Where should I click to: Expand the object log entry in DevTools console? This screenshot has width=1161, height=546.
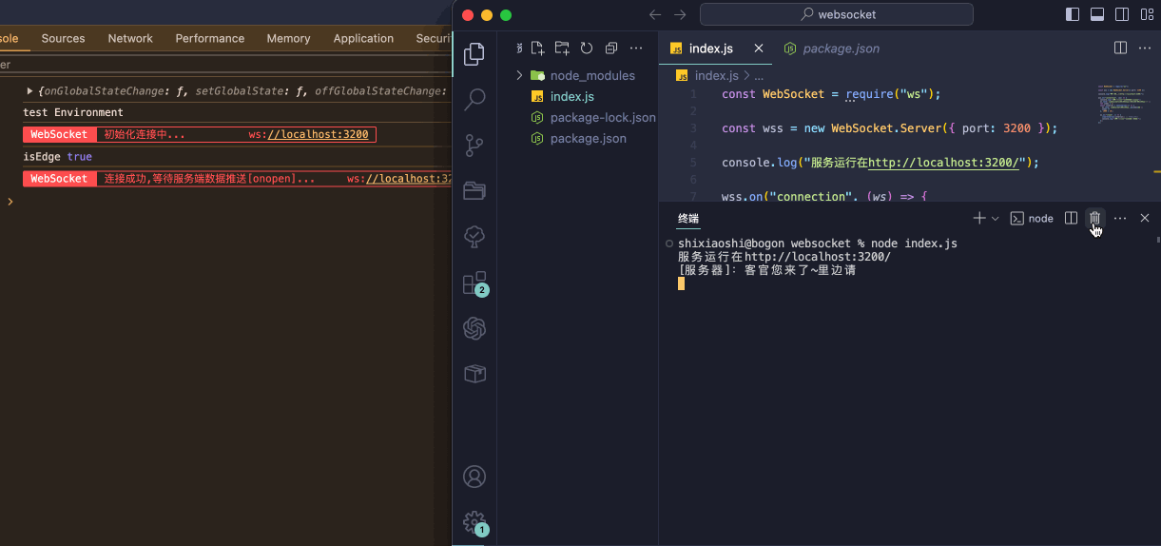pyautogui.click(x=29, y=90)
